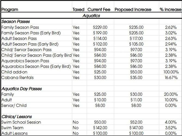The image size is (182, 136).
Task: Select the Adult Season Pass $117.00 cell
Action: coord(136,38)
